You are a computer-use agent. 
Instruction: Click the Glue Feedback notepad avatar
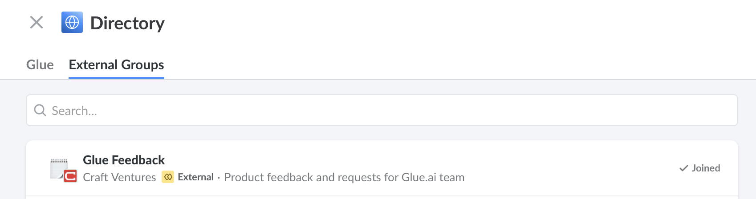point(59,167)
